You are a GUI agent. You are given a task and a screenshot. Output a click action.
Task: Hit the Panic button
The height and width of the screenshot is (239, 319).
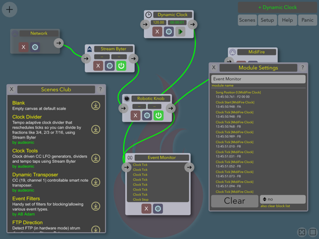click(307, 20)
